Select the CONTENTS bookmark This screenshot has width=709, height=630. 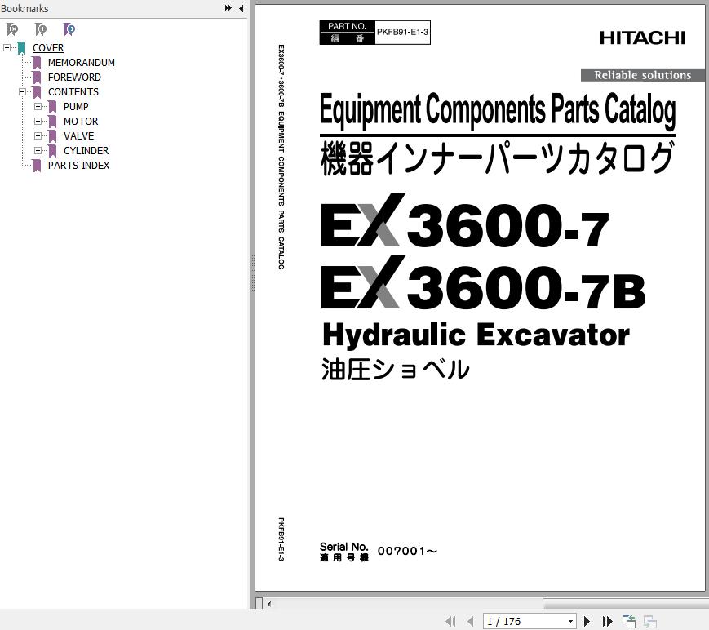click(73, 92)
